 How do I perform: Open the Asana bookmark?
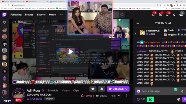pyautogui.click(x=18, y=8)
